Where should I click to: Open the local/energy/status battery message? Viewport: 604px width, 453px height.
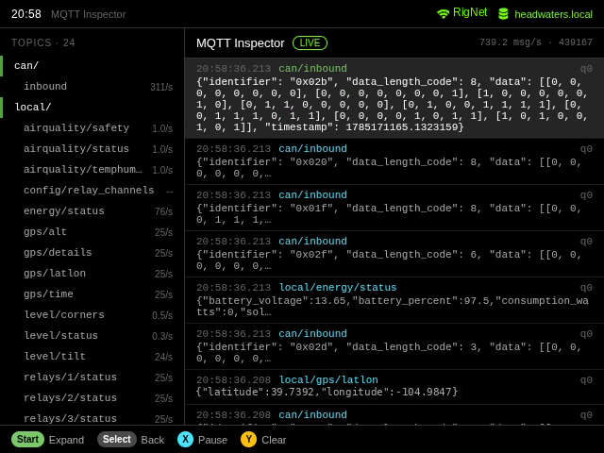pos(394,300)
